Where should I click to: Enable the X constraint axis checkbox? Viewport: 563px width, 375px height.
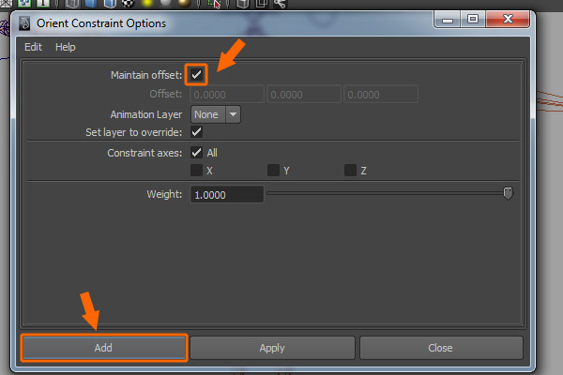196,170
